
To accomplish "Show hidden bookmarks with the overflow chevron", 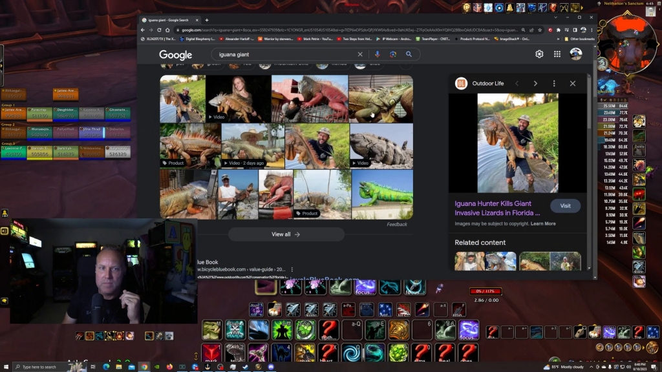I will coord(559,39).
